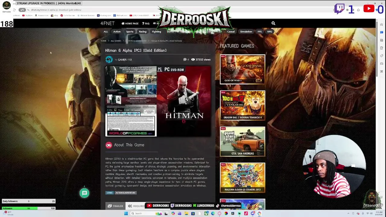Image resolution: width=386 pixels, height=217 pixels.
Task: Open Copilot icon in the taskbar
Action: (173, 213)
